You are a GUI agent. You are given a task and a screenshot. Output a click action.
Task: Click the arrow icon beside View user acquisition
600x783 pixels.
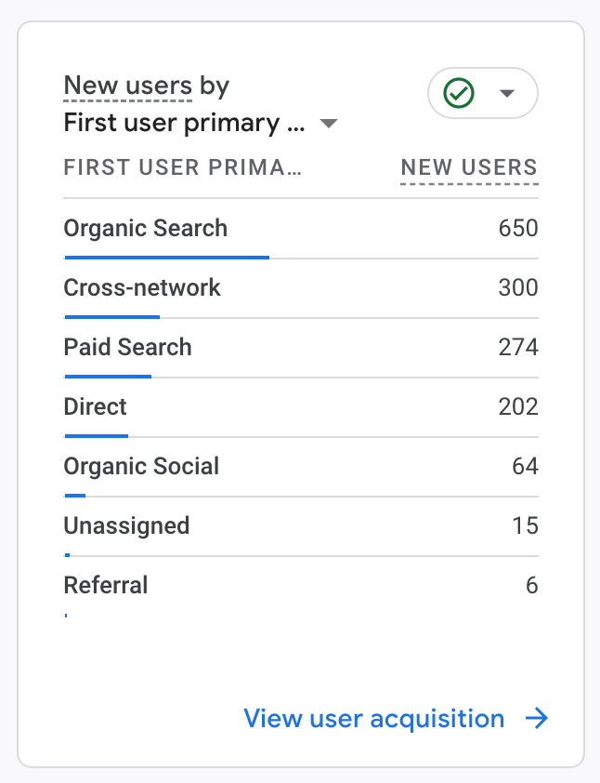click(537, 718)
